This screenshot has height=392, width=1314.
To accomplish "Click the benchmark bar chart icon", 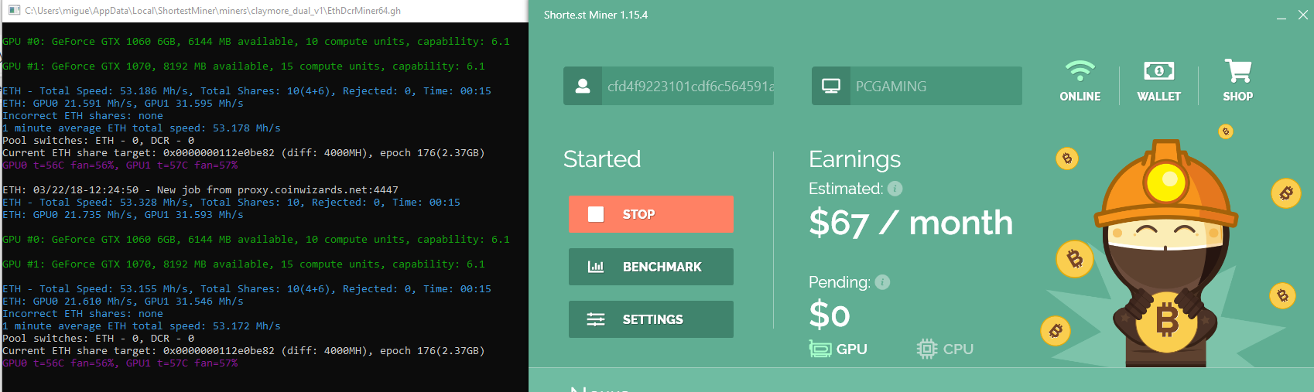I will pyautogui.click(x=596, y=267).
